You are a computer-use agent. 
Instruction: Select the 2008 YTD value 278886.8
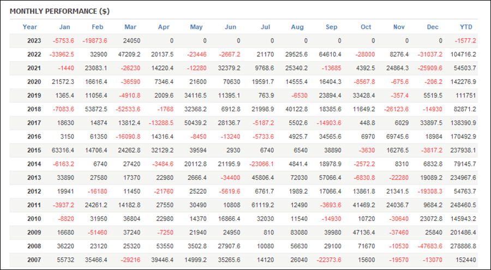tap(463, 246)
